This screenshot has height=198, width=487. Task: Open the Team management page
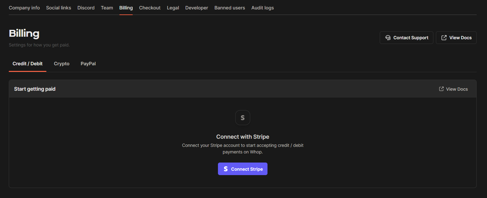(107, 8)
